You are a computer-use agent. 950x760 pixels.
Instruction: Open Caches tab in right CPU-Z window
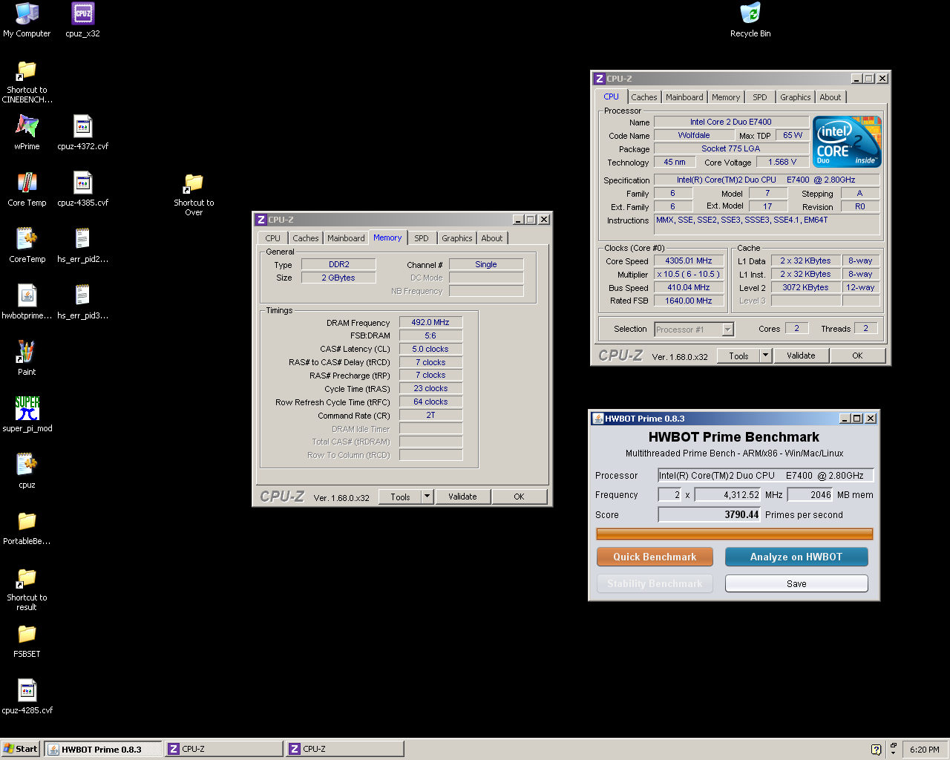[x=643, y=97]
